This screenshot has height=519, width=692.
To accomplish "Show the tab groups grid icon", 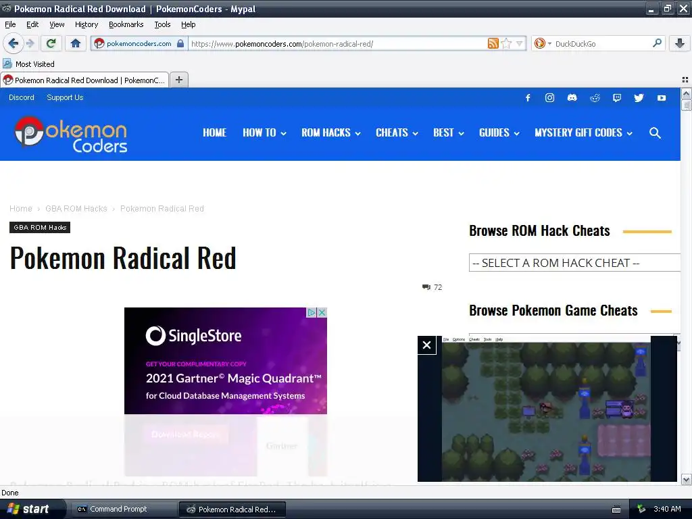I will point(685,80).
